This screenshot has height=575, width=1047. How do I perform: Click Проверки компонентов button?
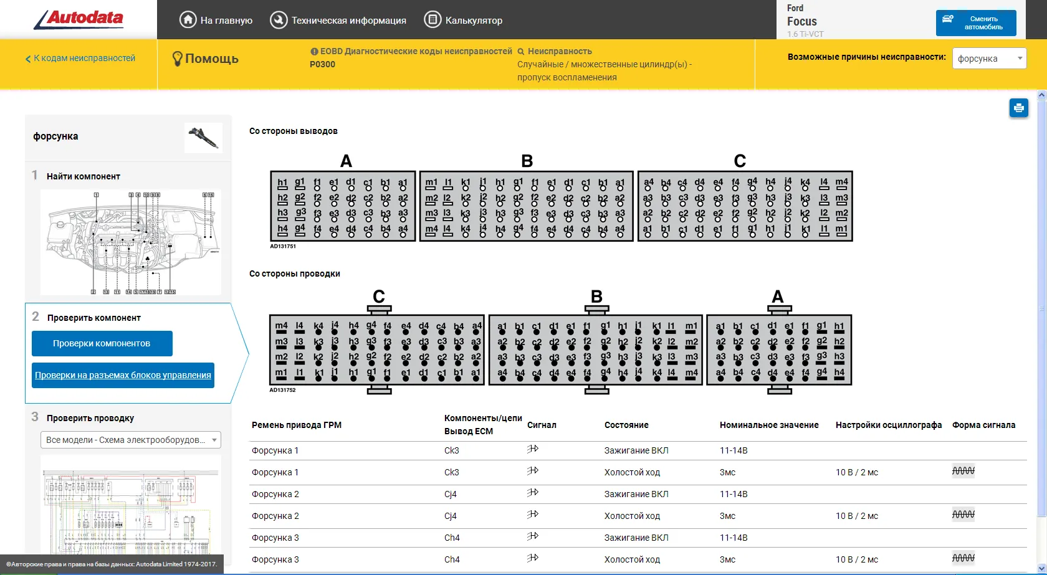[102, 343]
